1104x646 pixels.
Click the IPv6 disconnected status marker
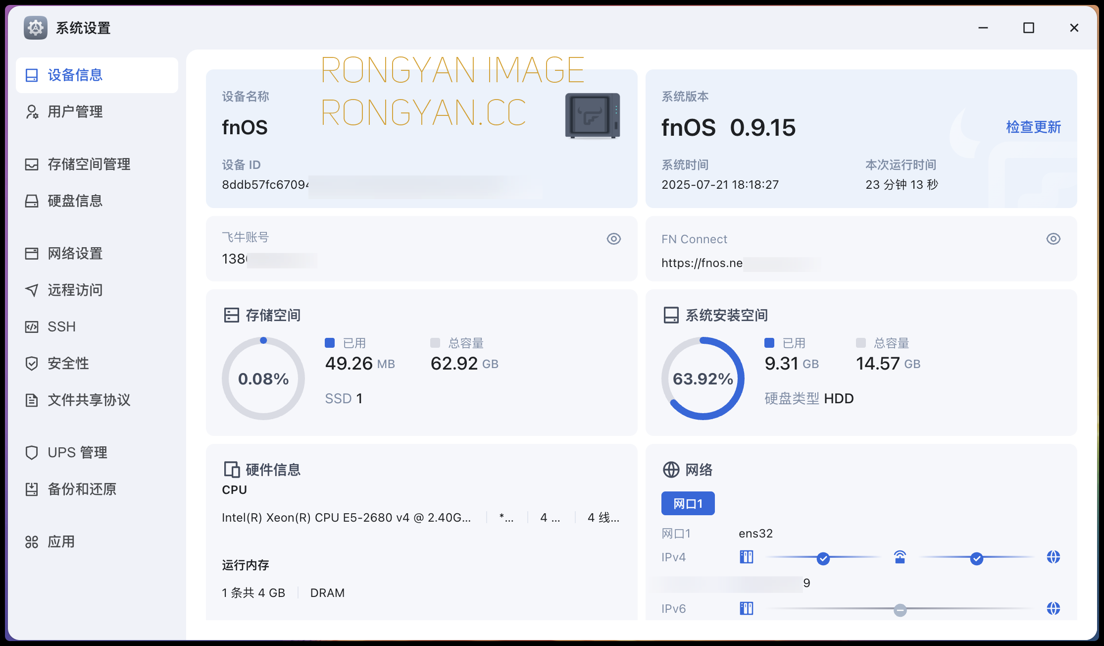pyautogui.click(x=900, y=610)
